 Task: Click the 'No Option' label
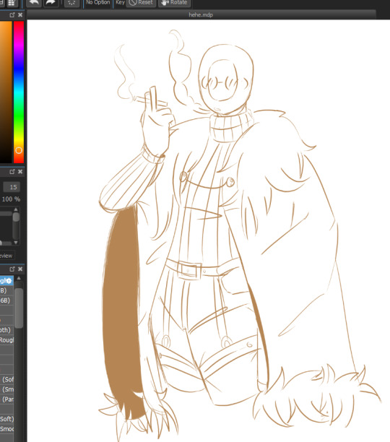pos(97,2)
